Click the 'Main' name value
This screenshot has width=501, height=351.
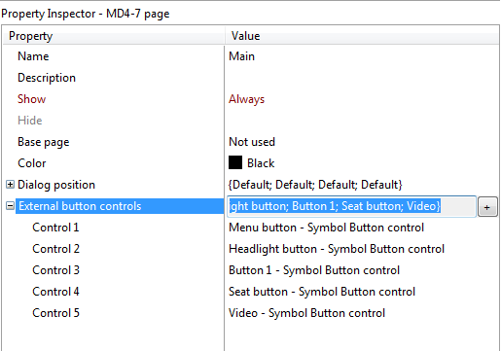point(241,56)
